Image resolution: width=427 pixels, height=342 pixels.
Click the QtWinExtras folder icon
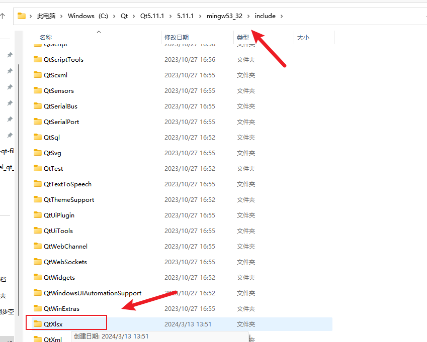tap(38, 308)
